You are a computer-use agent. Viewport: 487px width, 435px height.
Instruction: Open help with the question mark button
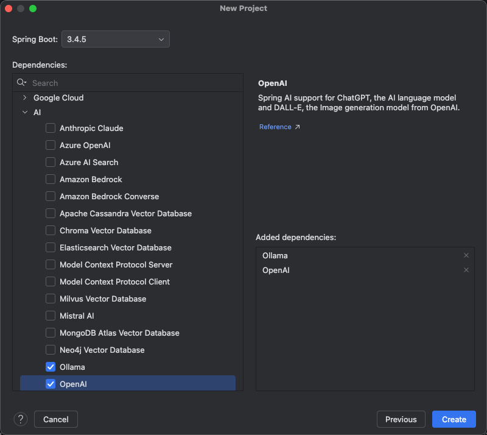point(21,419)
